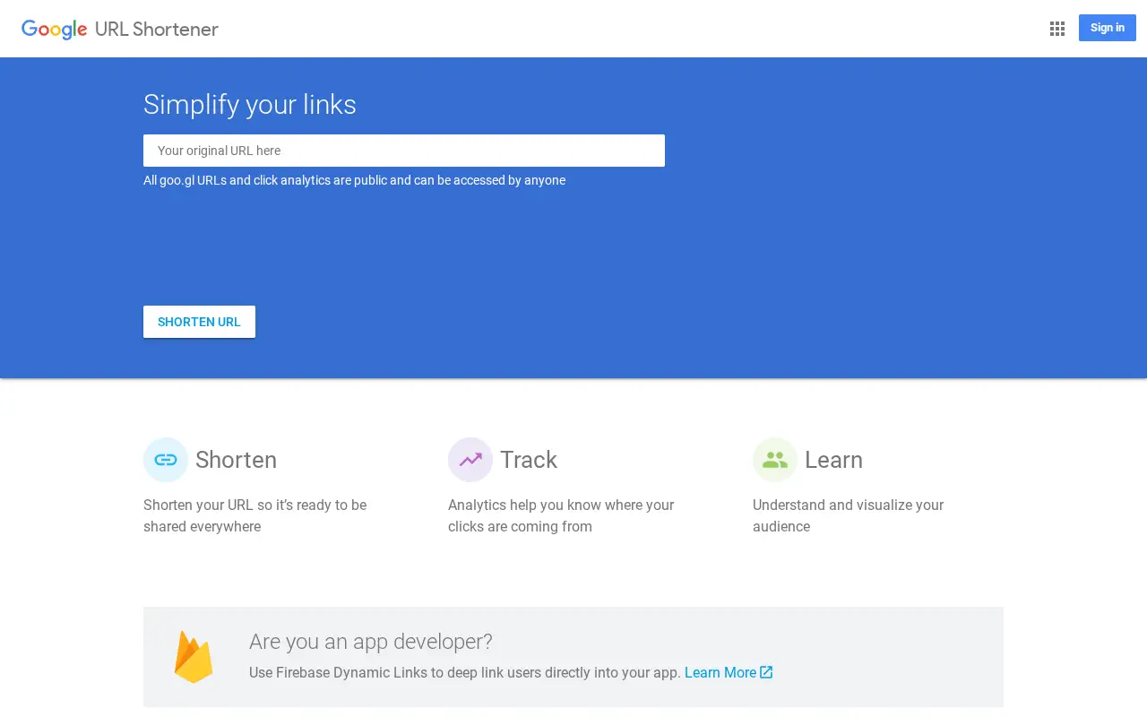Screen dimensions: 1147x717
Task: Click the Shorten link chain icon
Action: click(166, 460)
